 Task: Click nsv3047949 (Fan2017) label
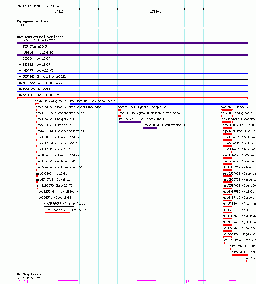coord(53,149)
